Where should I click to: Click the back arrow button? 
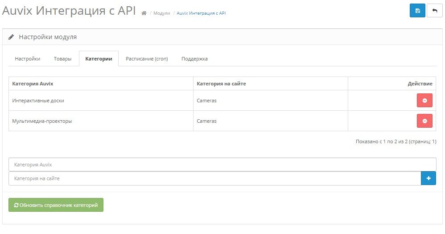[x=434, y=11]
